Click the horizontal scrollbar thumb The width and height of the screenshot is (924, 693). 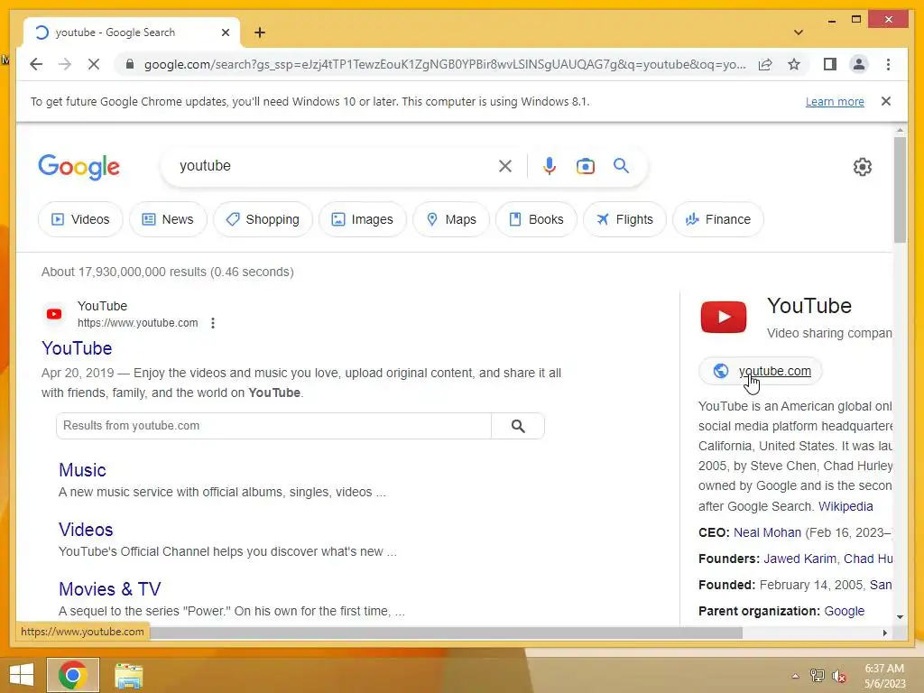[446, 633]
